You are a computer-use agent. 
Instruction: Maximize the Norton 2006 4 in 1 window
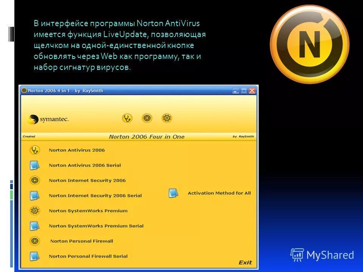pyautogui.click(x=244, y=91)
